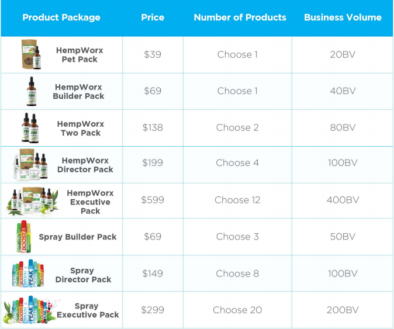This screenshot has width=394, height=329.
Task: Select the single dropper bottle Builder Pack image
Action: (x=32, y=91)
